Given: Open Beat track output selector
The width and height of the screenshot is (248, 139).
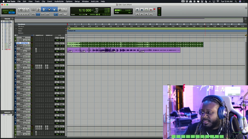Looking at the screenshot, I should [62, 38].
